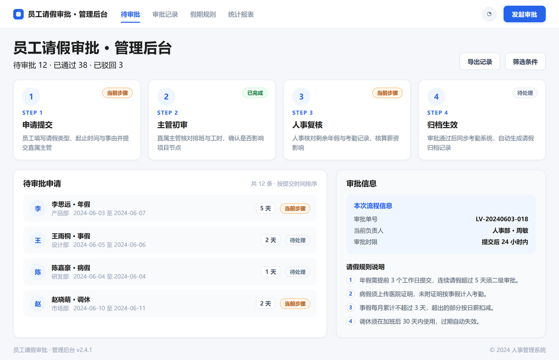
Task: Select the 归档生效 step card
Action: click(x=482, y=120)
